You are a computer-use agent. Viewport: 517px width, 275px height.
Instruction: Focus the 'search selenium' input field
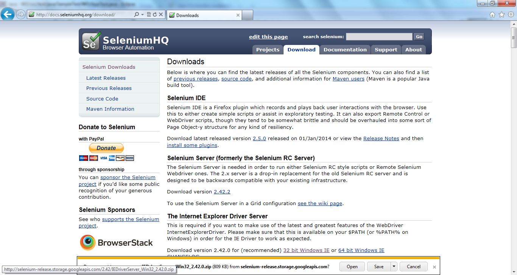pyautogui.click(x=379, y=37)
